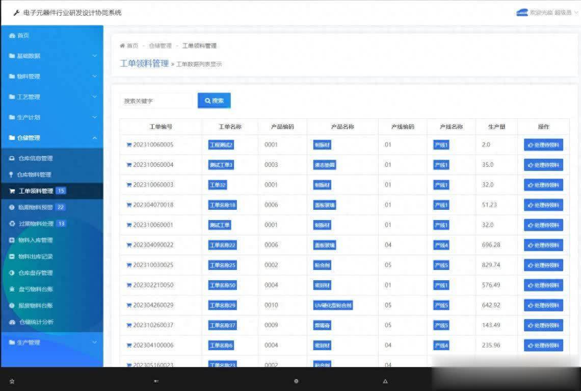Viewport: 581px width, 391px height.
Task: Click the 临期物料预警 warning icon
Action: [x=12, y=207]
